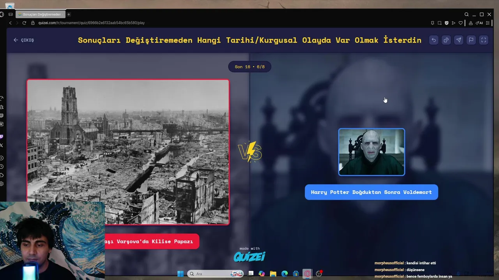Click the pinboard pin icon
The height and width of the screenshot is (280, 499).
point(432,23)
